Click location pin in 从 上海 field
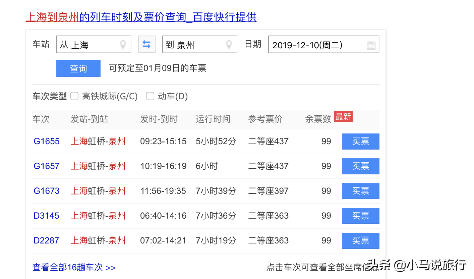Image resolution: width=474 pixels, height=279 pixels. pos(123,45)
